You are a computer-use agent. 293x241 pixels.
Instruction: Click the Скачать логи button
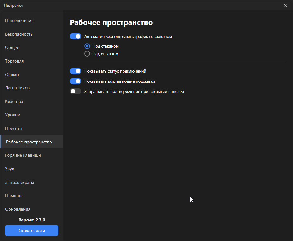(x=32, y=231)
